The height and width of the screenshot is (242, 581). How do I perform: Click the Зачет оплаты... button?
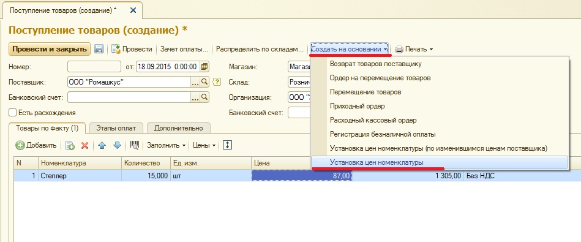[x=184, y=49]
